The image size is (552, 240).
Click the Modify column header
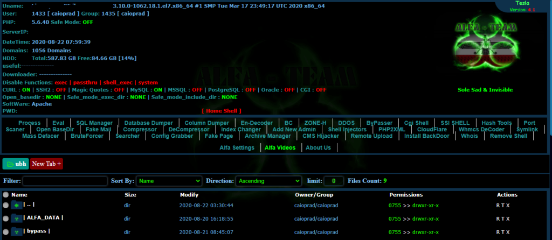[189, 195]
